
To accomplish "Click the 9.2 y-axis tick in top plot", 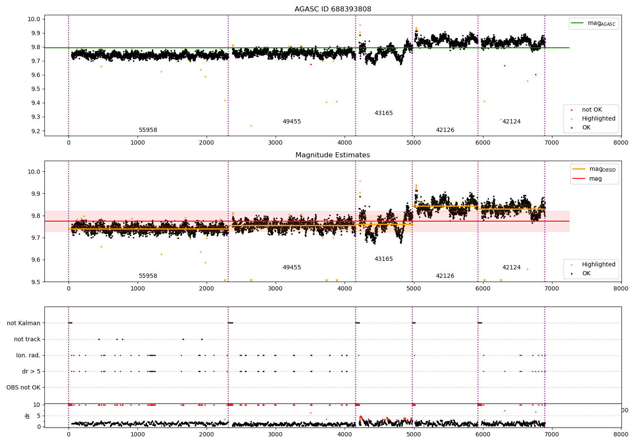I will pyautogui.click(x=35, y=131).
